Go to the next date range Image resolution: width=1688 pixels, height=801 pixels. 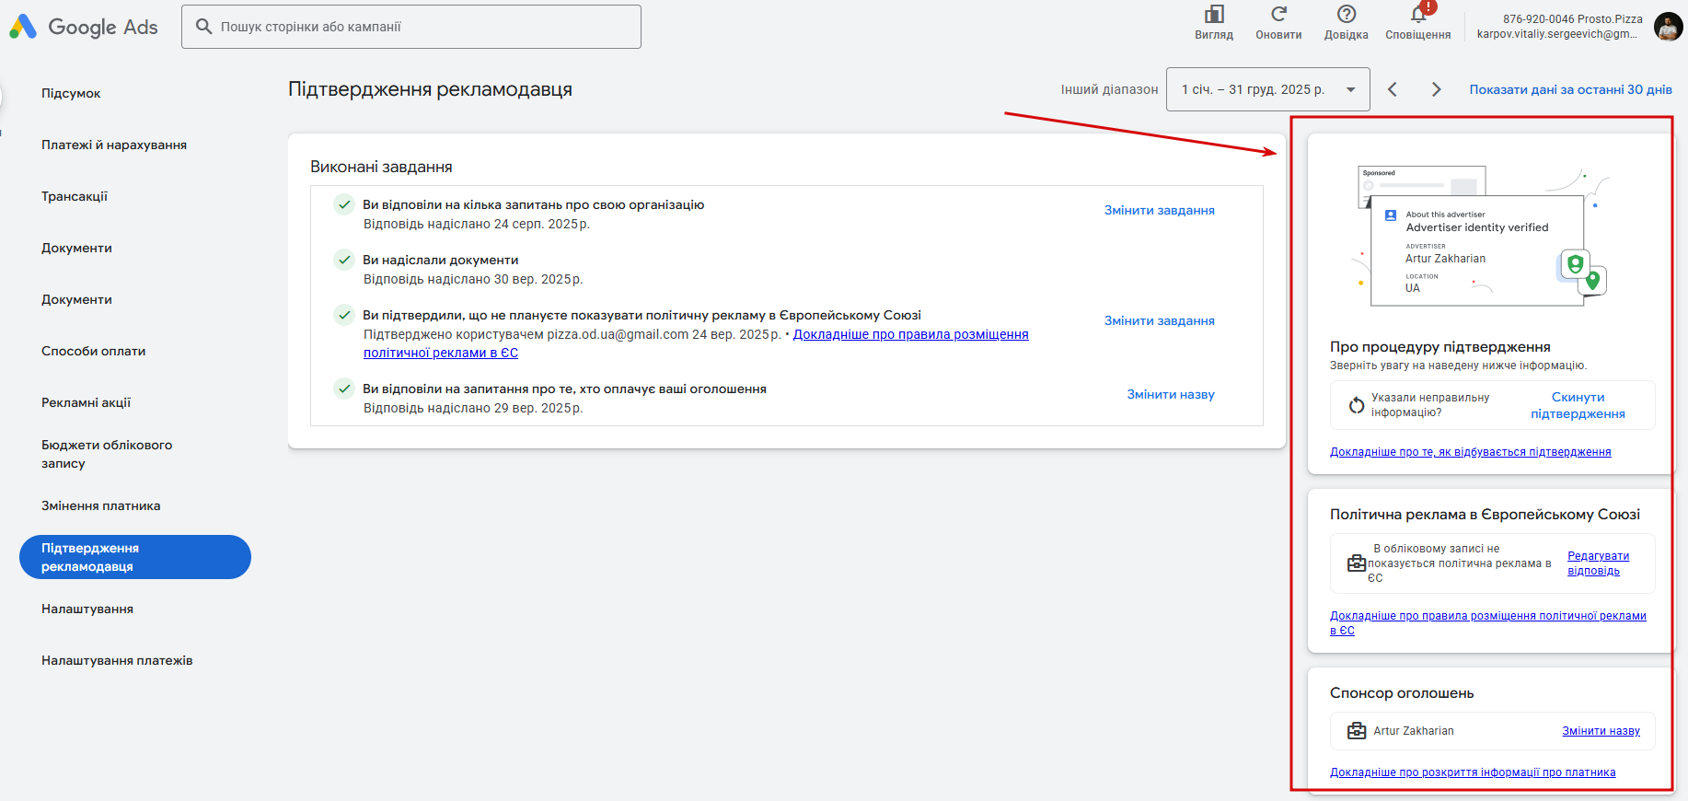click(1436, 89)
